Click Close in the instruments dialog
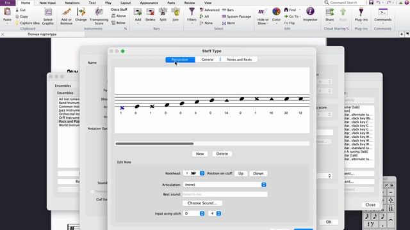 pyautogui.click(x=370, y=204)
